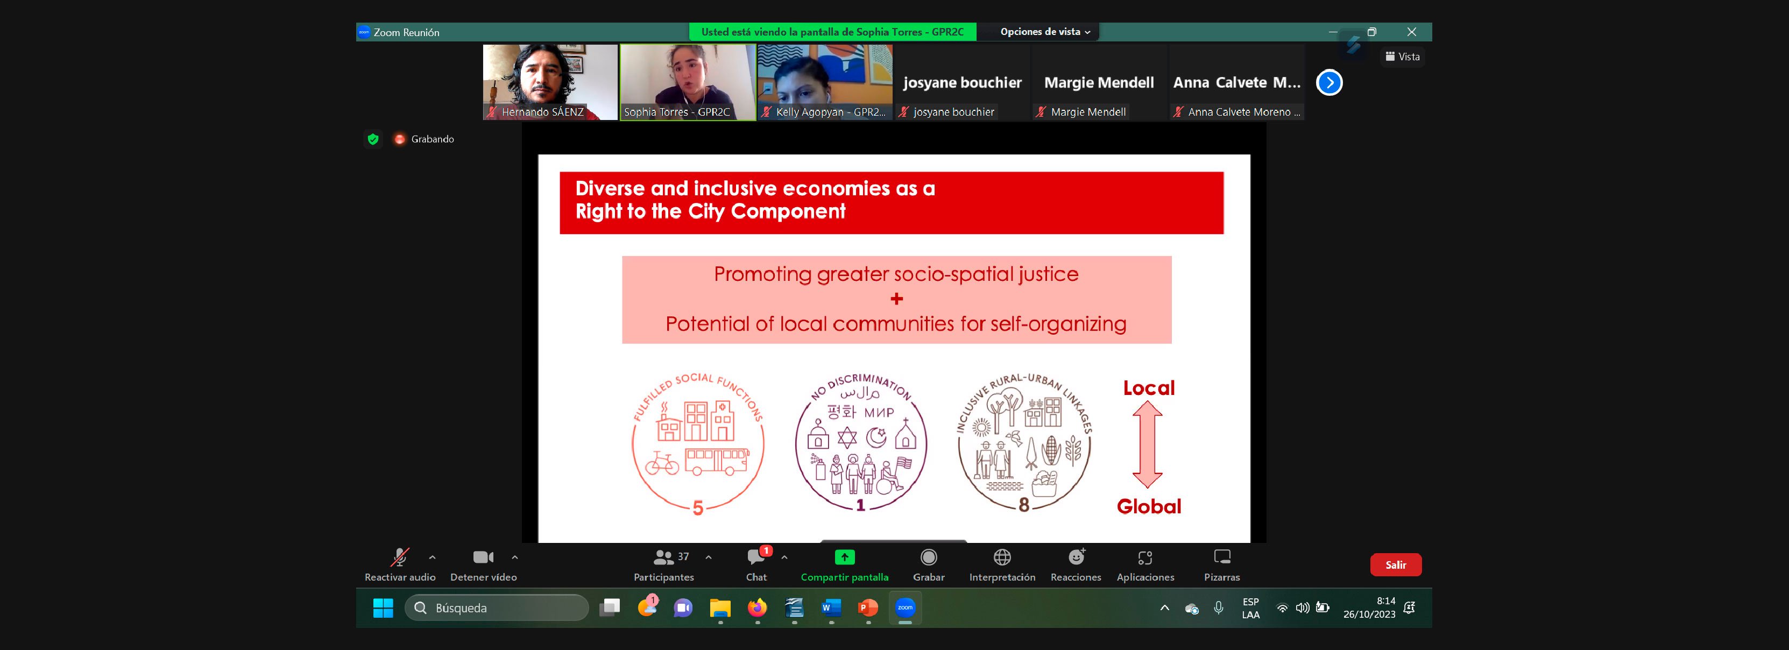Image resolution: width=1789 pixels, height=650 pixels.
Task: Show next participants with blue arrow
Action: 1330,83
